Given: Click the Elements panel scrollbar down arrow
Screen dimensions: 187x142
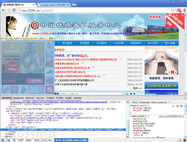Looking at the screenshot, I should pos(127,137).
